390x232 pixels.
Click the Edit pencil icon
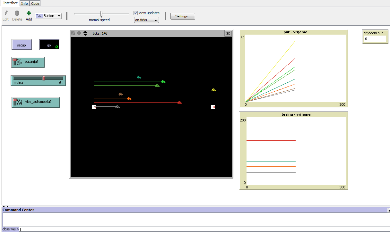[x=5, y=13]
